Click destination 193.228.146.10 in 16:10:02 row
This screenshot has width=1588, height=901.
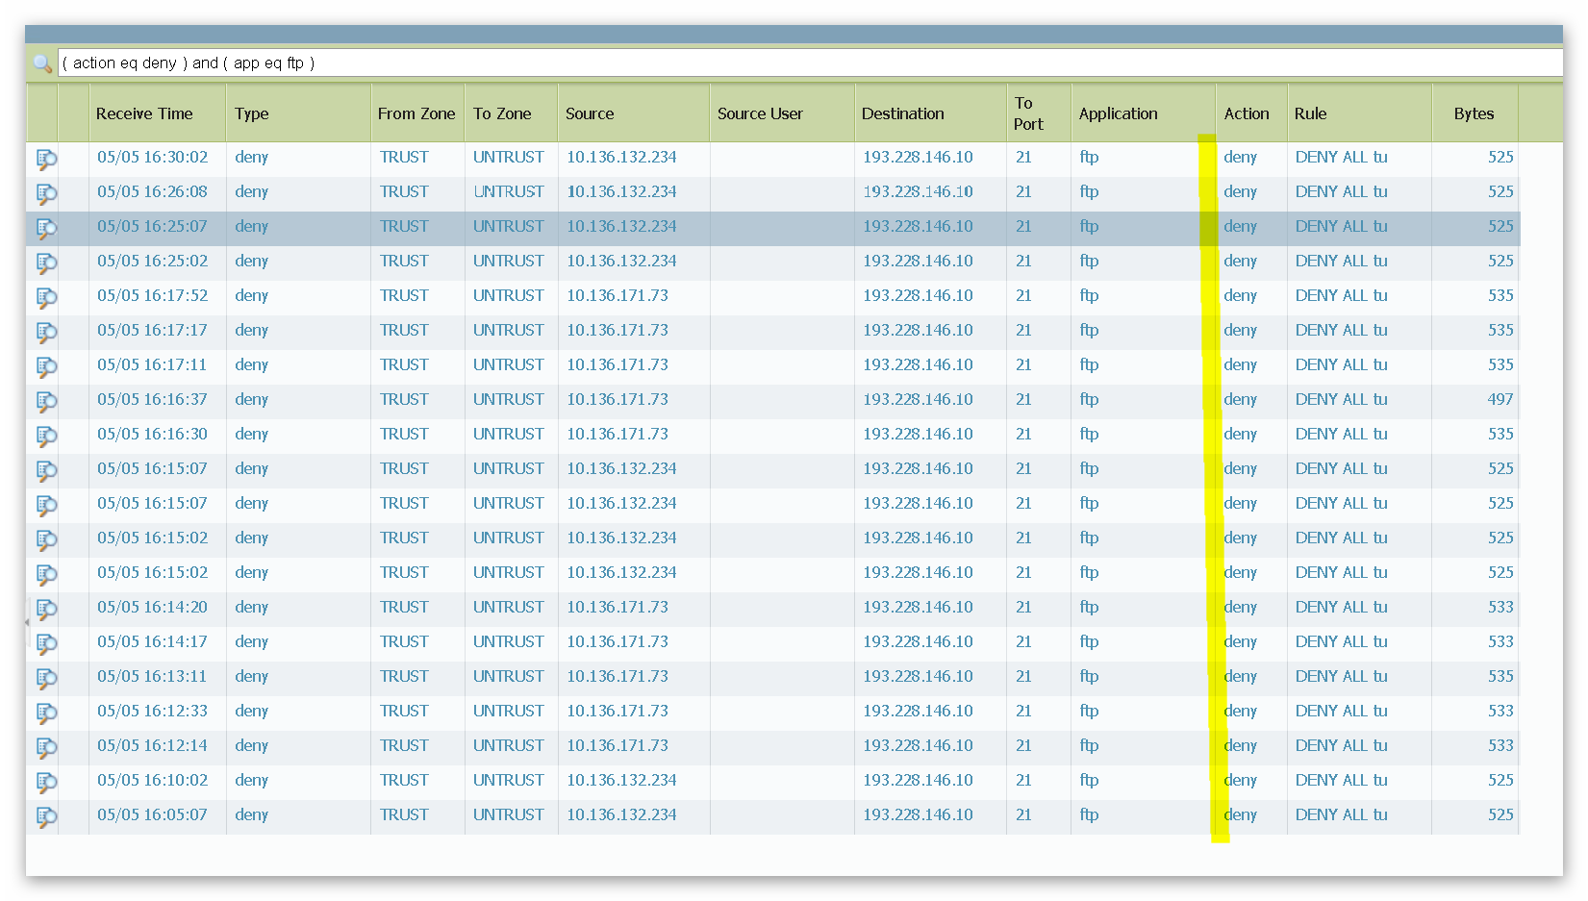coord(918,780)
